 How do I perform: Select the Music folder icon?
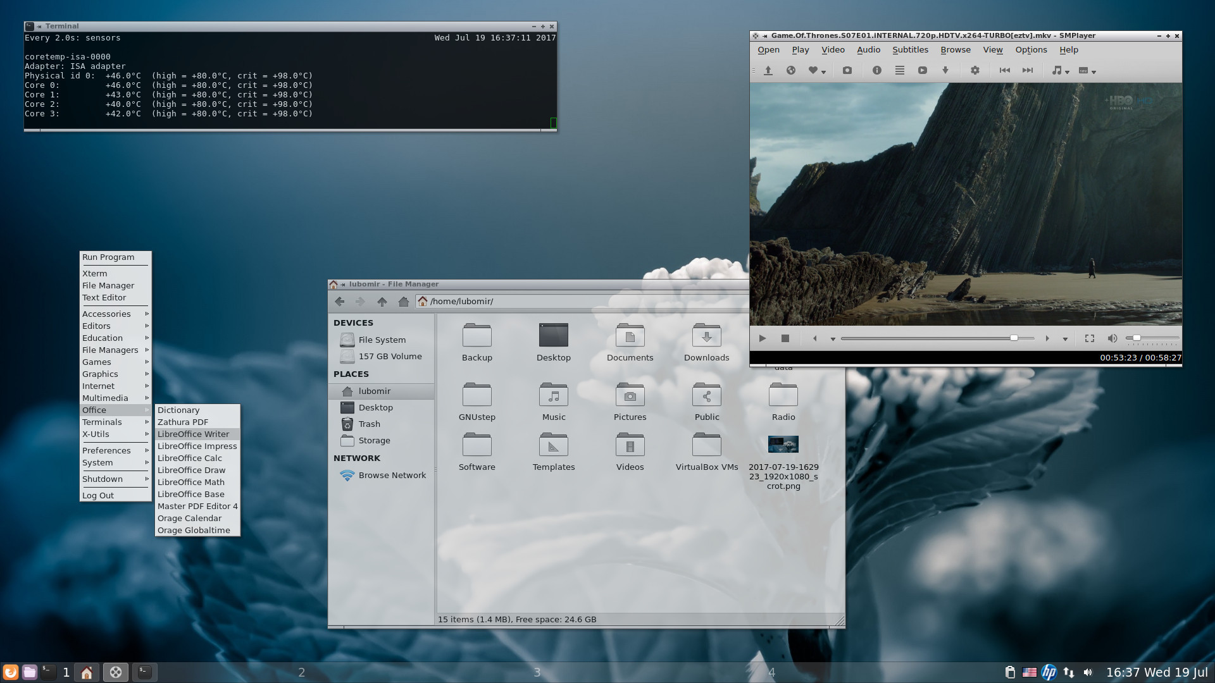pyautogui.click(x=553, y=395)
